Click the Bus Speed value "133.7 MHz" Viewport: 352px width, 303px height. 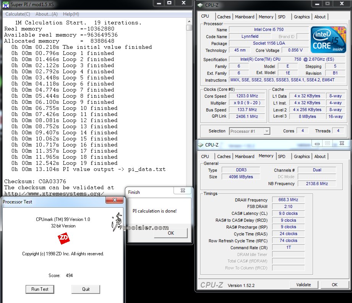pos(247,110)
